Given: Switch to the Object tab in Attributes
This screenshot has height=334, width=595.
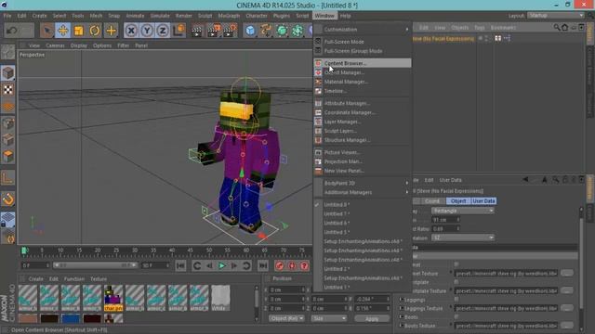Looking at the screenshot, I should coord(458,201).
